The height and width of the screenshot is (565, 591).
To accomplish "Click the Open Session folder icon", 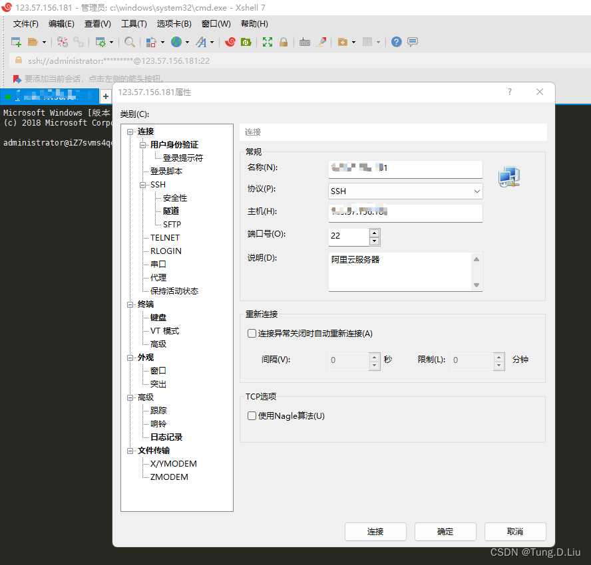I will coord(33,42).
